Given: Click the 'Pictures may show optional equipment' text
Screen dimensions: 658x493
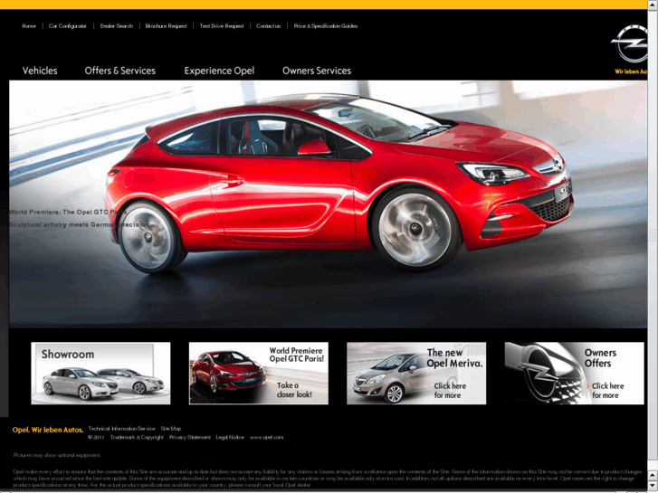Looking at the screenshot, I should click(57, 455).
